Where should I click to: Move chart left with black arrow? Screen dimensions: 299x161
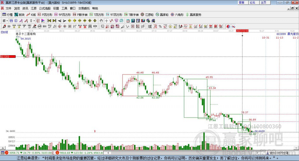click(60, 21)
